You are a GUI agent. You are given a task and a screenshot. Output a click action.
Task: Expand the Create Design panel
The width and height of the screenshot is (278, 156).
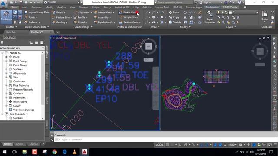83,27
